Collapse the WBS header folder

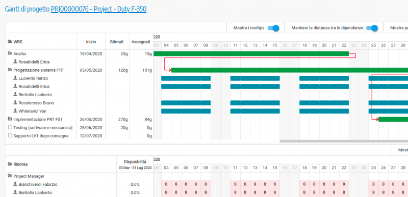(10, 41)
